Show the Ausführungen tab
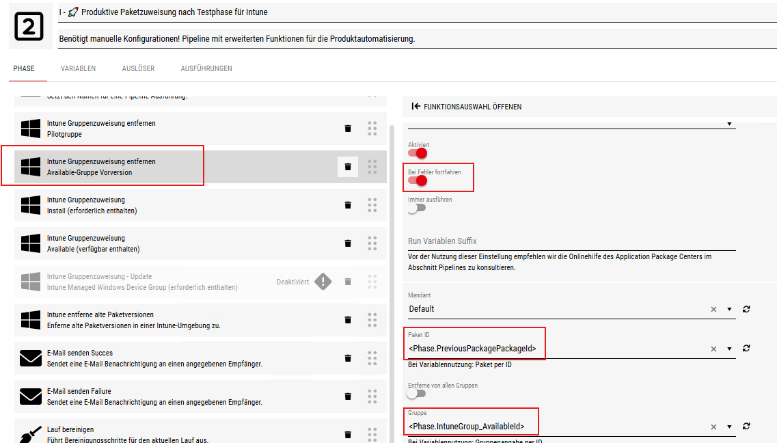The image size is (777, 443). (206, 68)
